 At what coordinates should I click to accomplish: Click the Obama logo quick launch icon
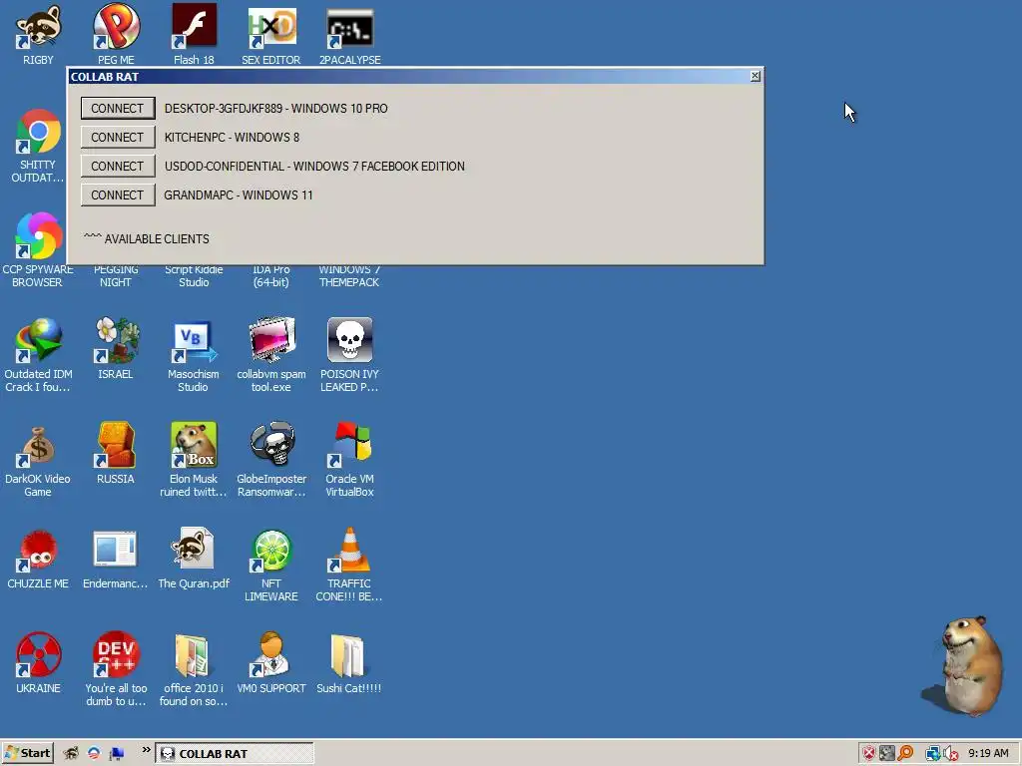coord(93,753)
